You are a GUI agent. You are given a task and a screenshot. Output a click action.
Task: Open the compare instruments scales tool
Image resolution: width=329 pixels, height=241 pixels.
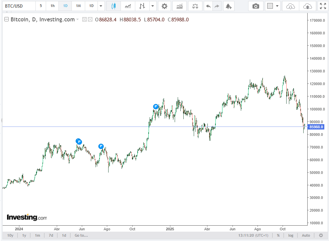pyautogui.click(x=195, y=6)
